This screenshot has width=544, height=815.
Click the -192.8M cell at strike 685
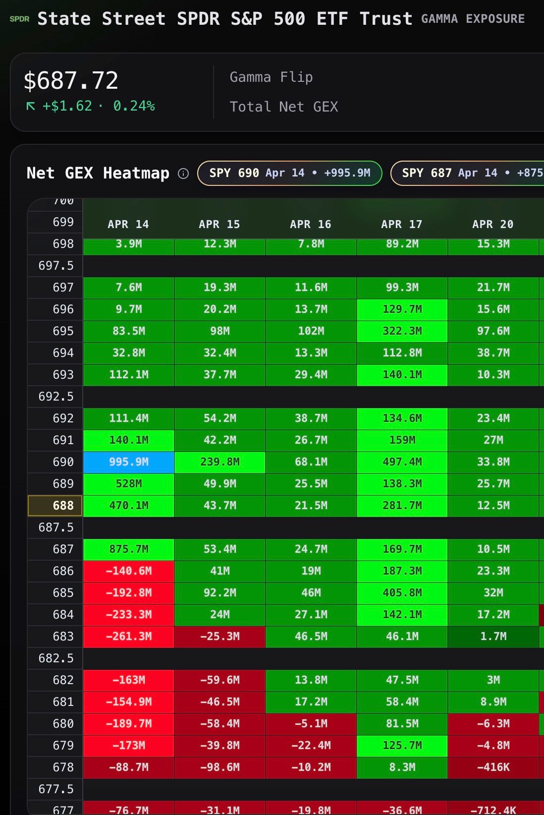pos(129,593)
